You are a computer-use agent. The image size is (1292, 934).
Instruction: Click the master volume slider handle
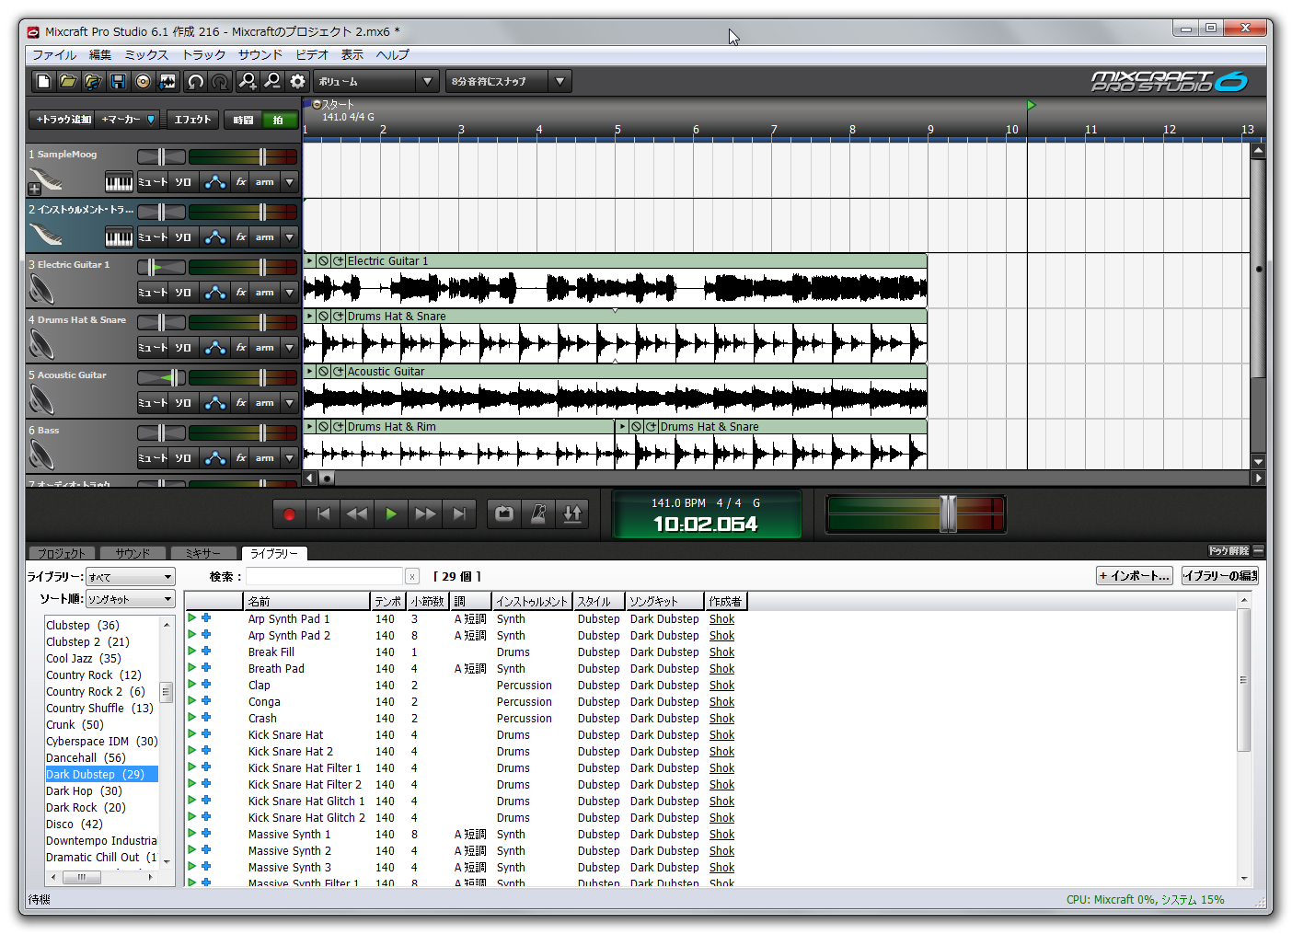[x=948, y=513]
